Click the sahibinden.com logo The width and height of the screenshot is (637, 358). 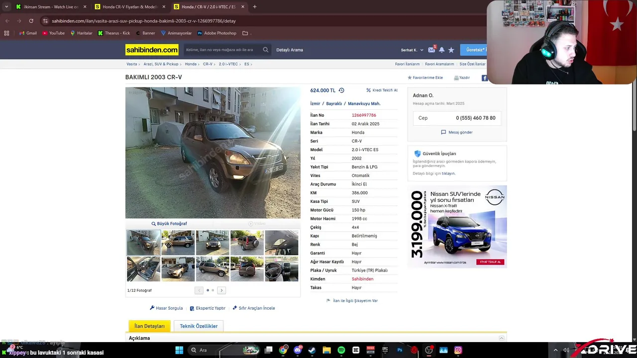click(152, 50)
